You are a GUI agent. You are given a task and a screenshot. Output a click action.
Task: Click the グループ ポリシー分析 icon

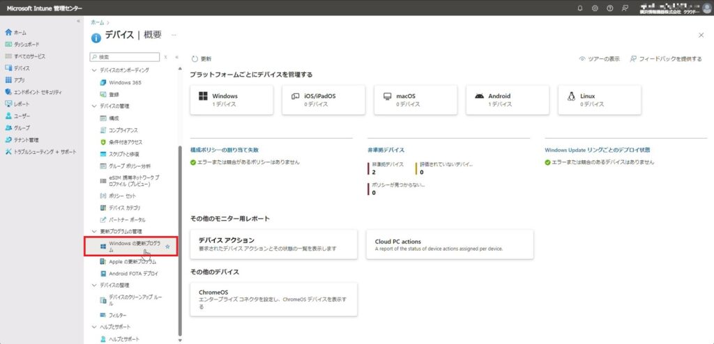click(103, 166)
